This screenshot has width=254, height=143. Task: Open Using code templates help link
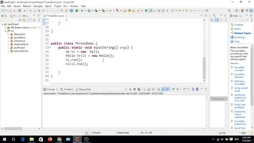(x=240, y=106)
